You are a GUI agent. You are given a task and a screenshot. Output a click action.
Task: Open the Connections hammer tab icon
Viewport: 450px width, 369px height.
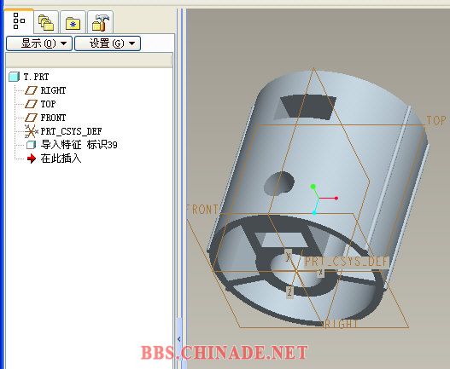pyautogui.click(x=101, y=23)
